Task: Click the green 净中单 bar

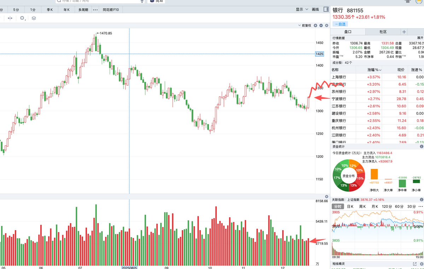Action: (x=402, y=183)
